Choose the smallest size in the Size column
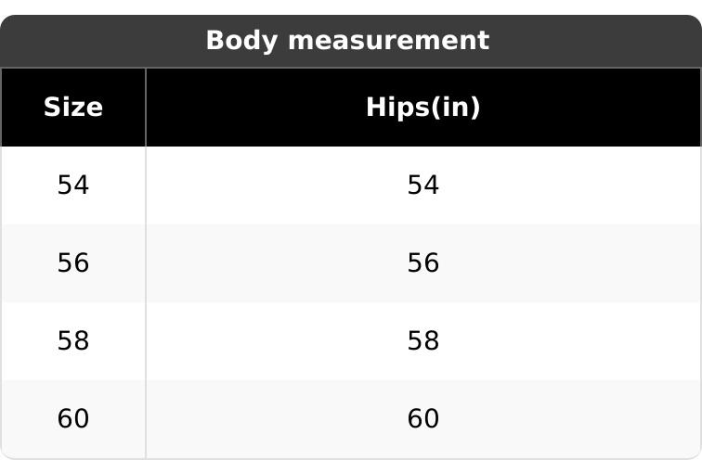Viewport: 702px width, 460px height. (x=73, y=185)
